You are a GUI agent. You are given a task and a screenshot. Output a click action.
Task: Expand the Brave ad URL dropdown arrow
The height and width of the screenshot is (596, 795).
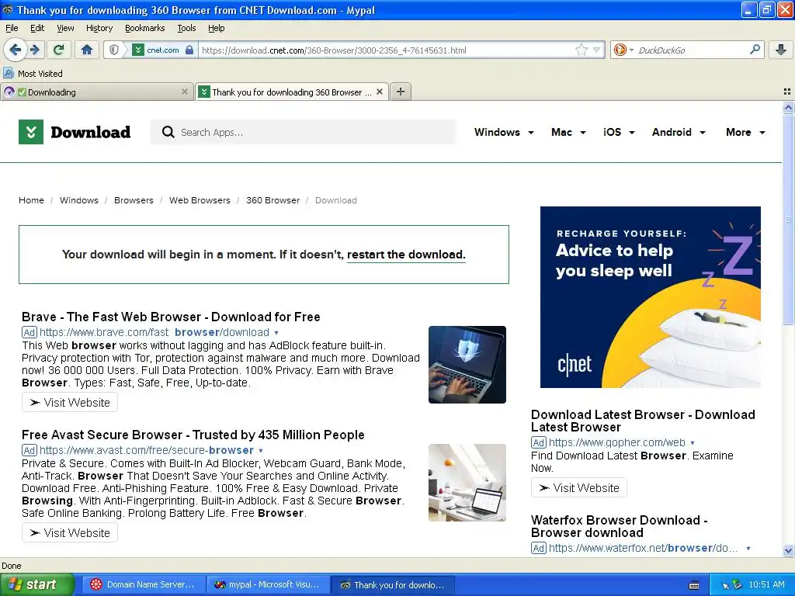pos(276,332)
